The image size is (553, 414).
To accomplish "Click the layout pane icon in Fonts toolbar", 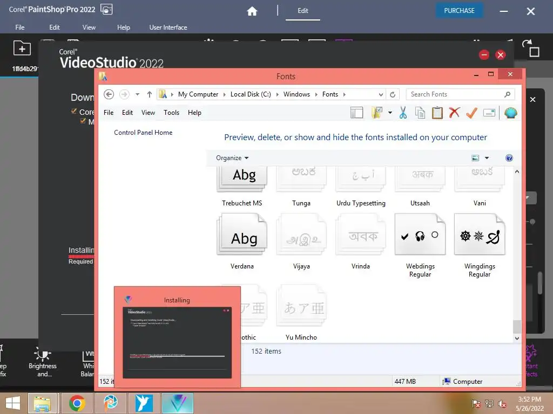I will click(356, 113).
